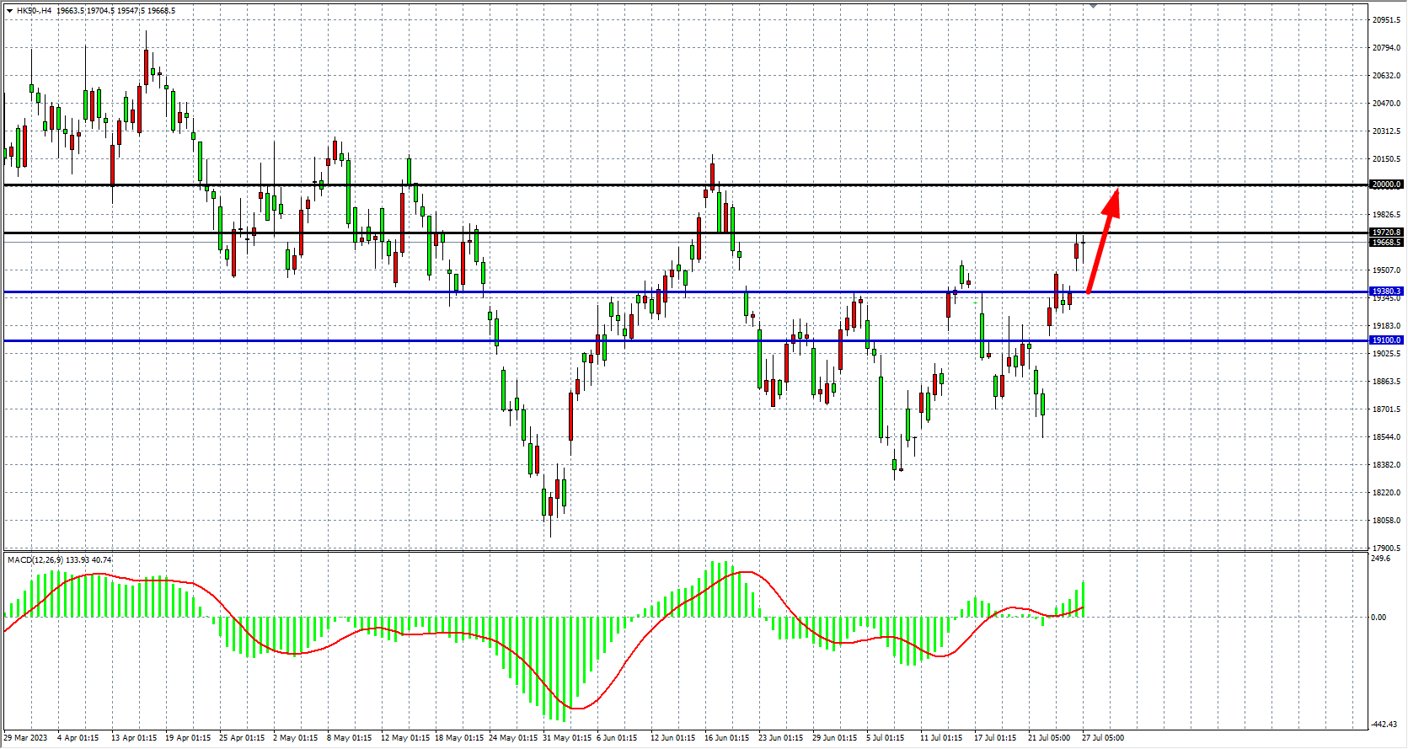Screen dimensions: 1408x749
Task: Click the 27 Jul 05:00 date label
Action: point(1103,738)
